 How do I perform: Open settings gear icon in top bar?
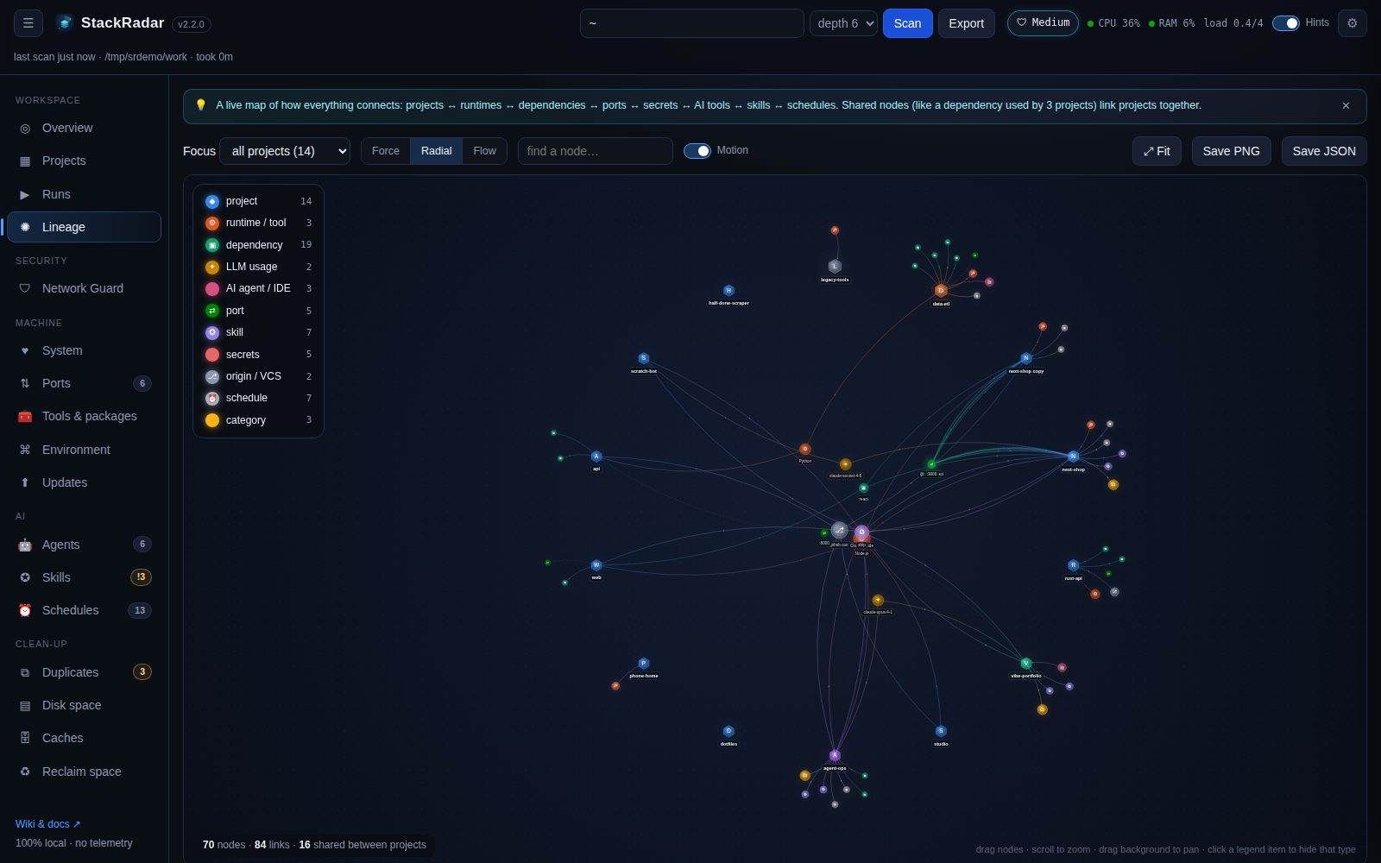1353,23
